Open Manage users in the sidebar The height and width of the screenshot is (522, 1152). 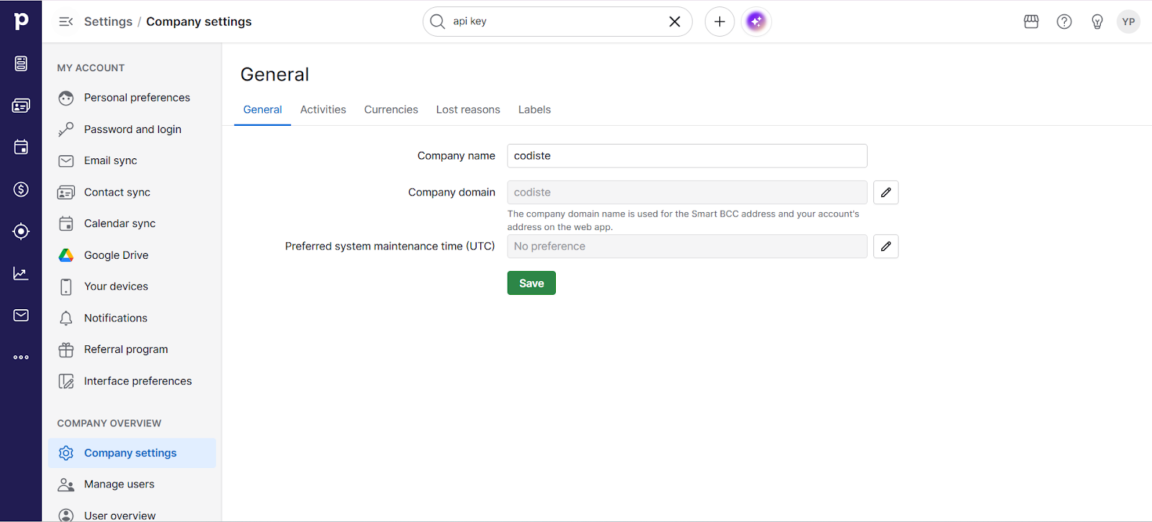119,484
